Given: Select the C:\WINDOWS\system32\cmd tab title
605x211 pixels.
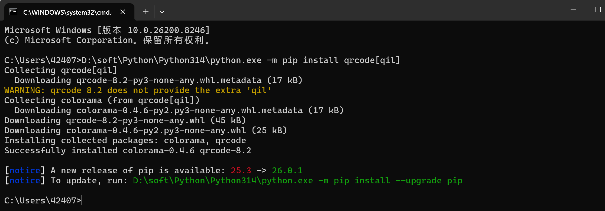Looking at the screenshot, I should [x=68, y=12].
